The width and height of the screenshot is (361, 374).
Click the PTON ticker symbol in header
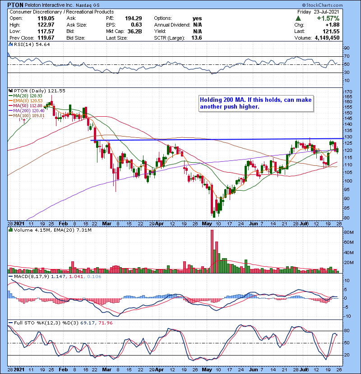[15, 5]
